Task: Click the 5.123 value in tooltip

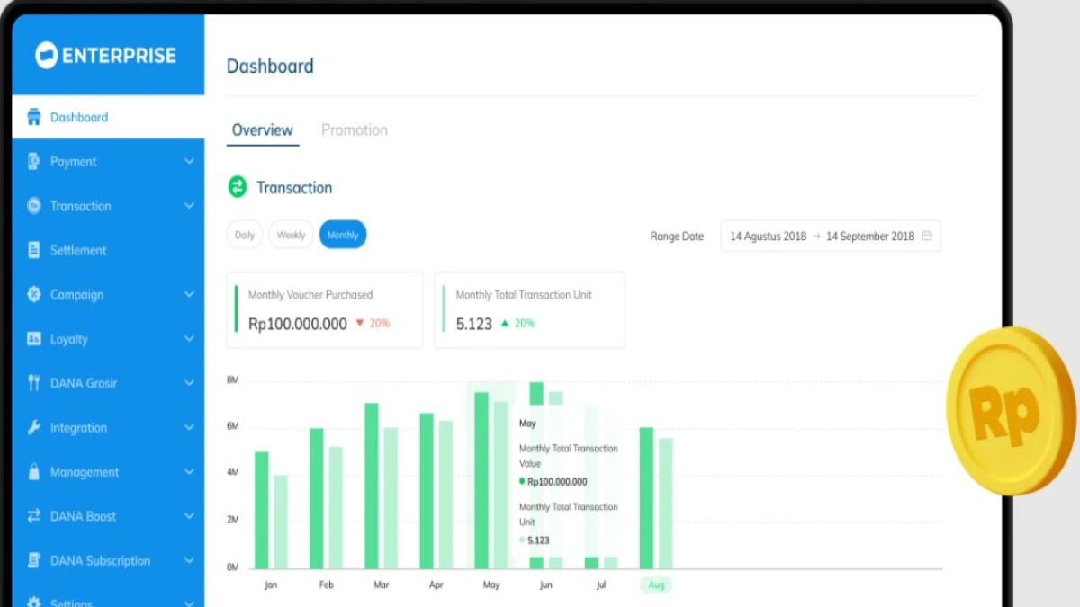Action: point(538,540)
